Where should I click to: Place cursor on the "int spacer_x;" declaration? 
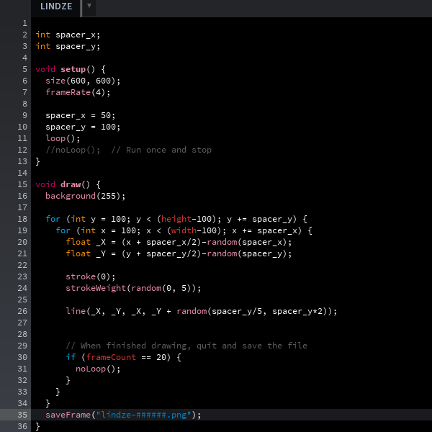pyautogui.click(x=68, y=35)
